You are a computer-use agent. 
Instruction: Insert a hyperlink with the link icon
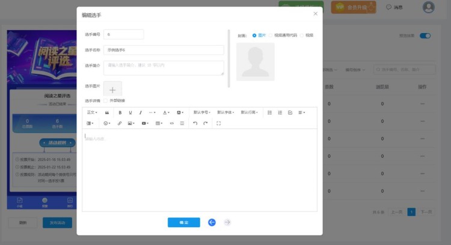(120, 123)
